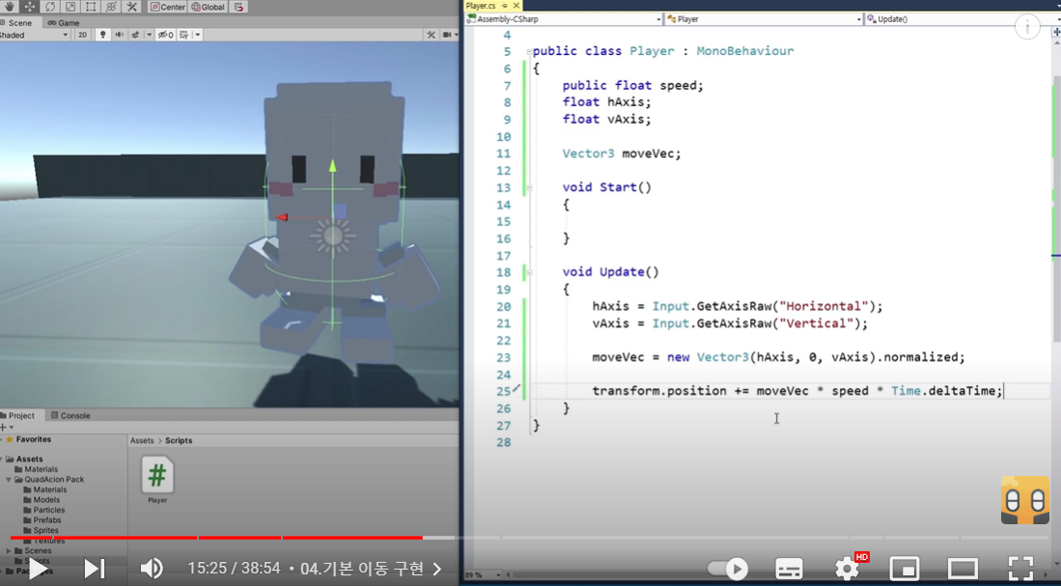
Task: Click Scripts breadcrumb
Action: pyautogui.click(x=179, y=440)
